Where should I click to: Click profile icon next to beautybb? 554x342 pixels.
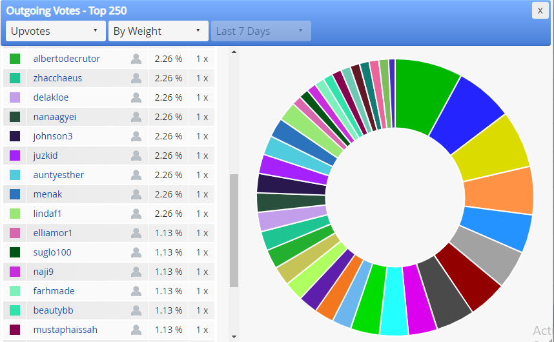[136, 310]
